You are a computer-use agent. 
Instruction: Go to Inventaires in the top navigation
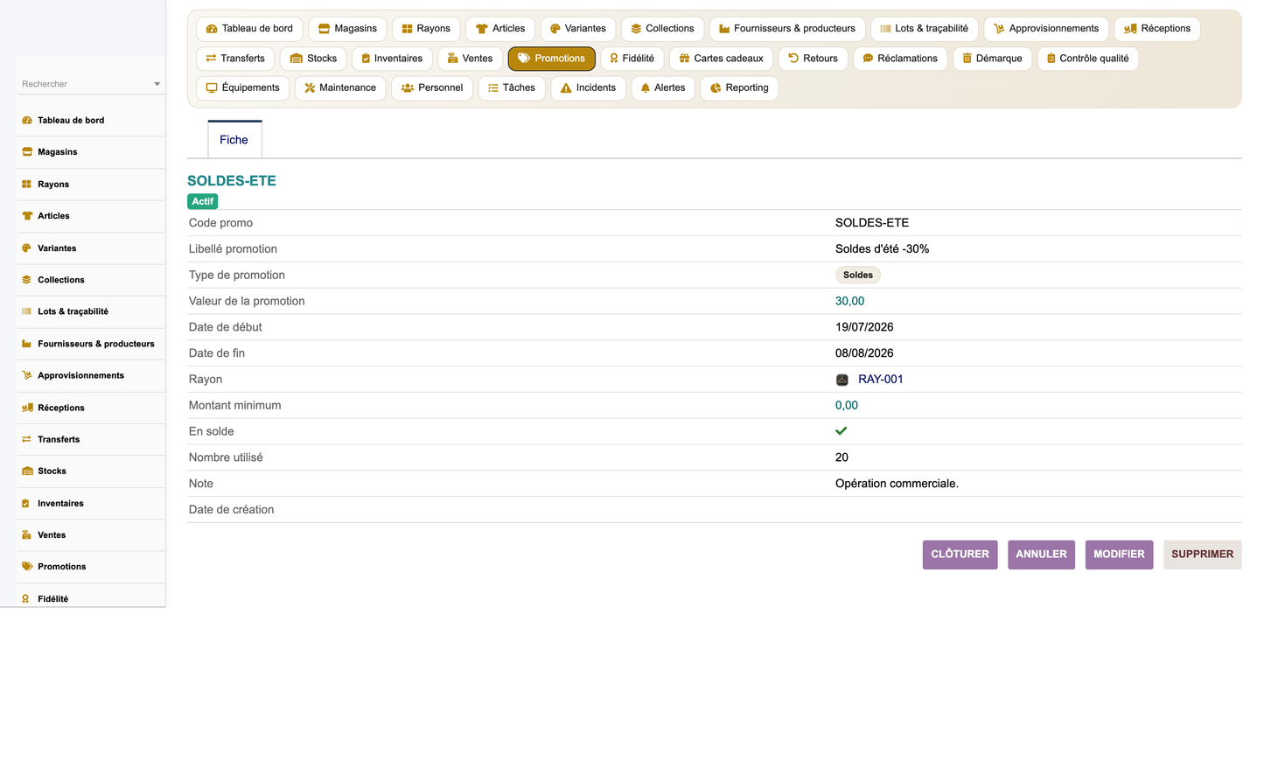tap(392, 59)
